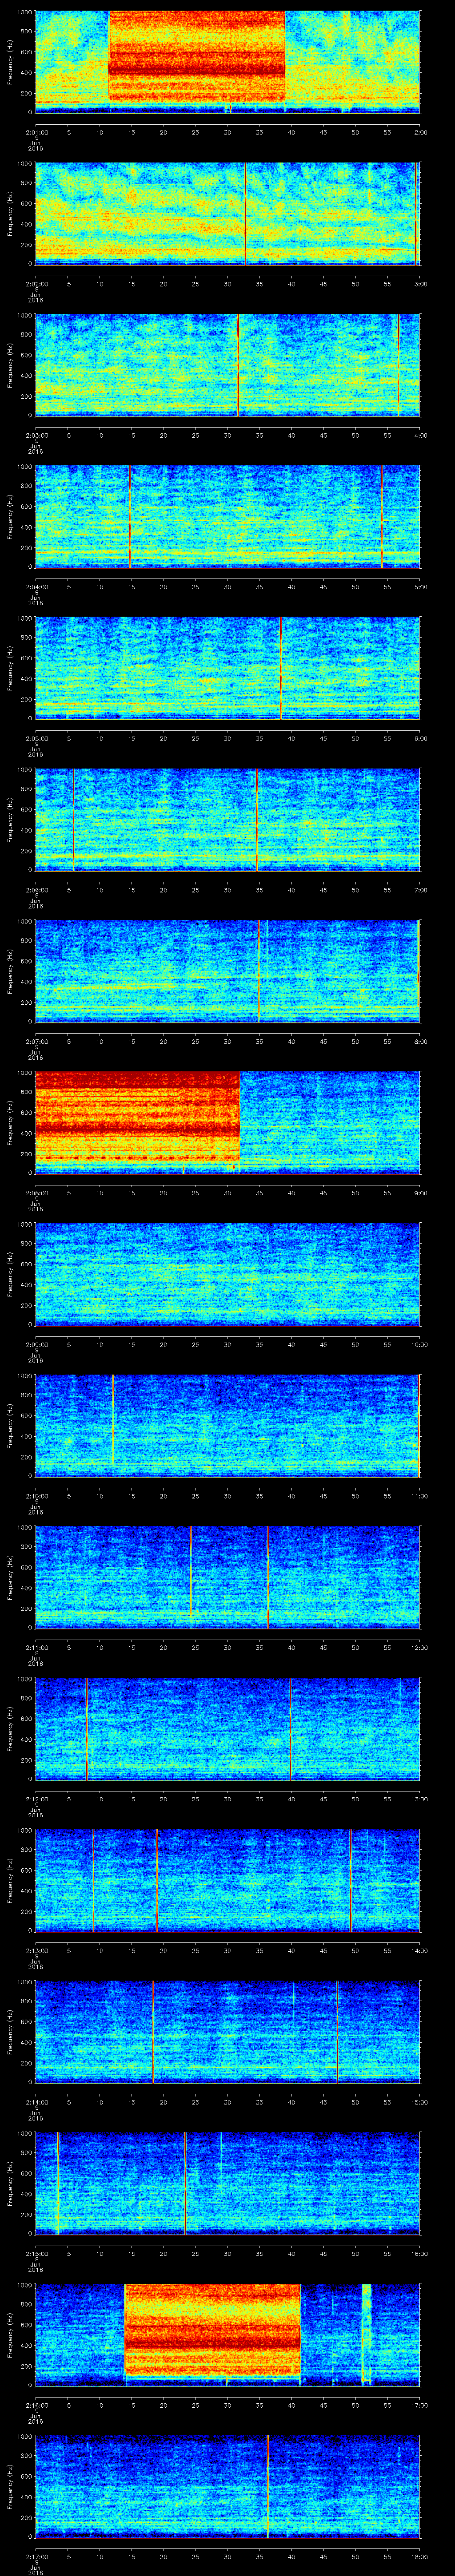Viewport: 455px width, 2576px height.
Task: Click the "2:11:00" start time label
Action: coord(36,1647)
